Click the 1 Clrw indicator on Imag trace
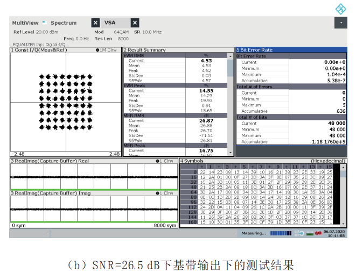Image resolution: width=356 pixels, height=273 pixels. 164,193
